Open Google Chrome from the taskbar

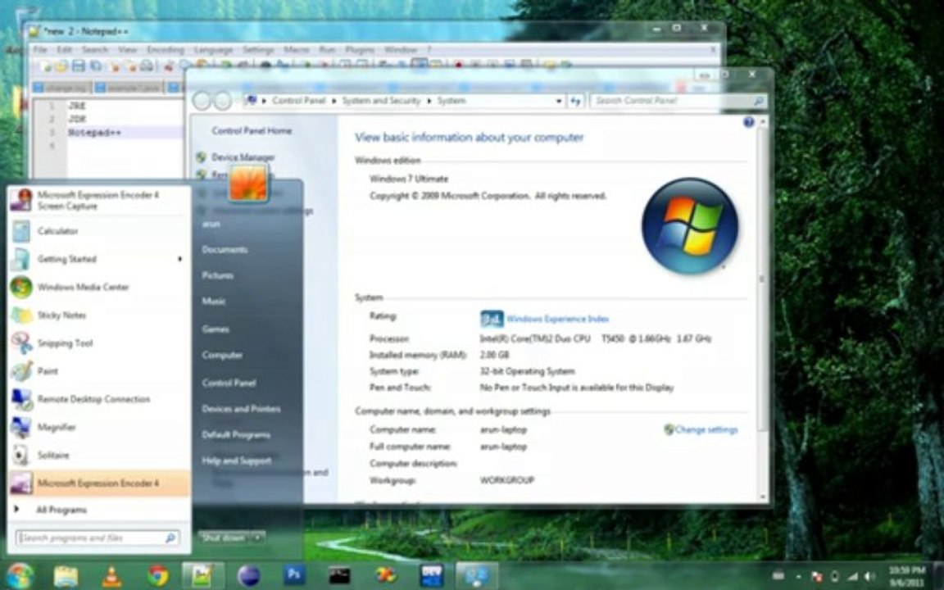coord(157,576)
